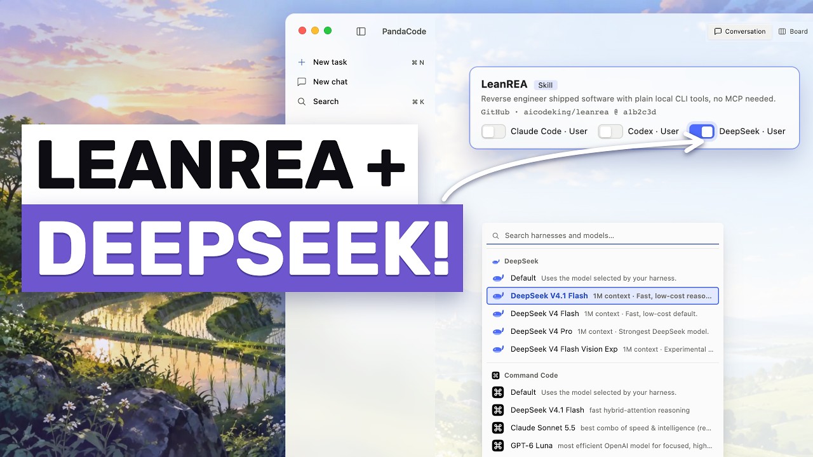Switch to the Conversation tab
This screenshot has height=457, width=813.
pyautogui.click(x=740, y=31)
